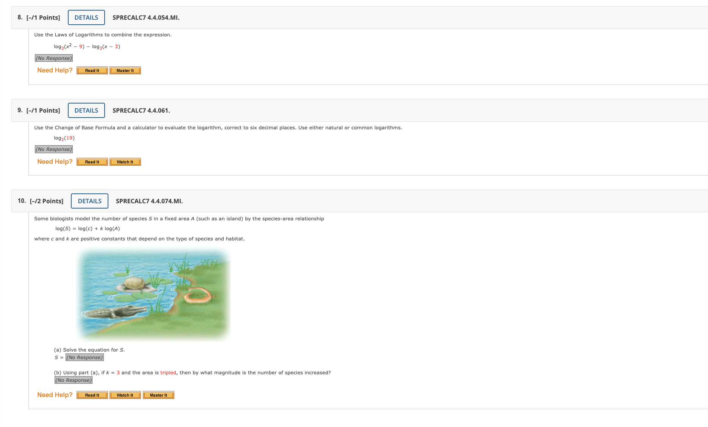
Task: Click the 9. [–/1 Points] label
Action: 39,110
